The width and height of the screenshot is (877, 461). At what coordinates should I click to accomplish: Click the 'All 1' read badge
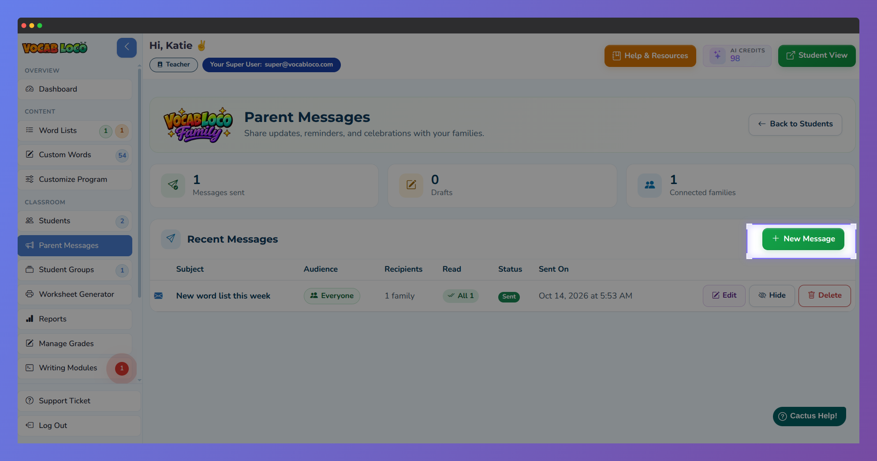[461, 296]
